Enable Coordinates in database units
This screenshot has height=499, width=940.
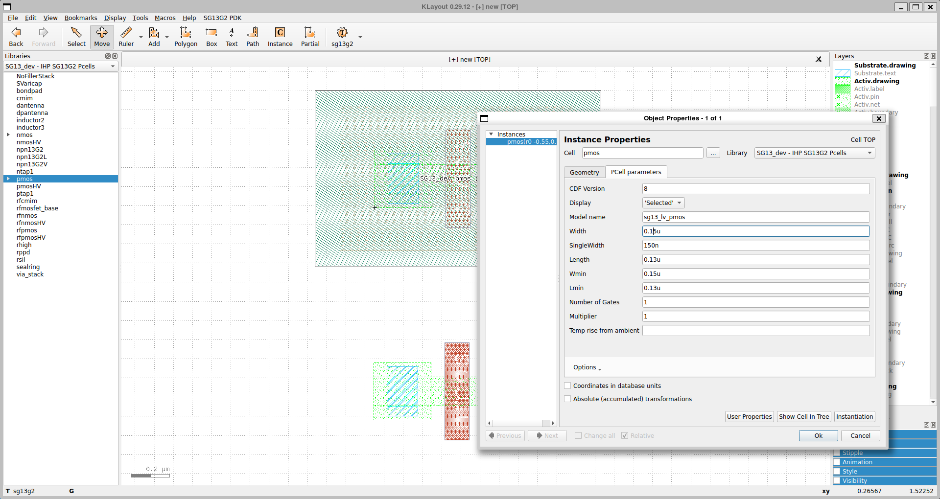[x=568, y=386]
